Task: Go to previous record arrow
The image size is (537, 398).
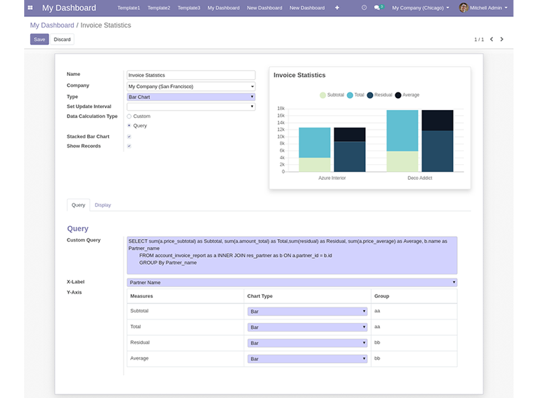Action: click(x=491, y=40)
